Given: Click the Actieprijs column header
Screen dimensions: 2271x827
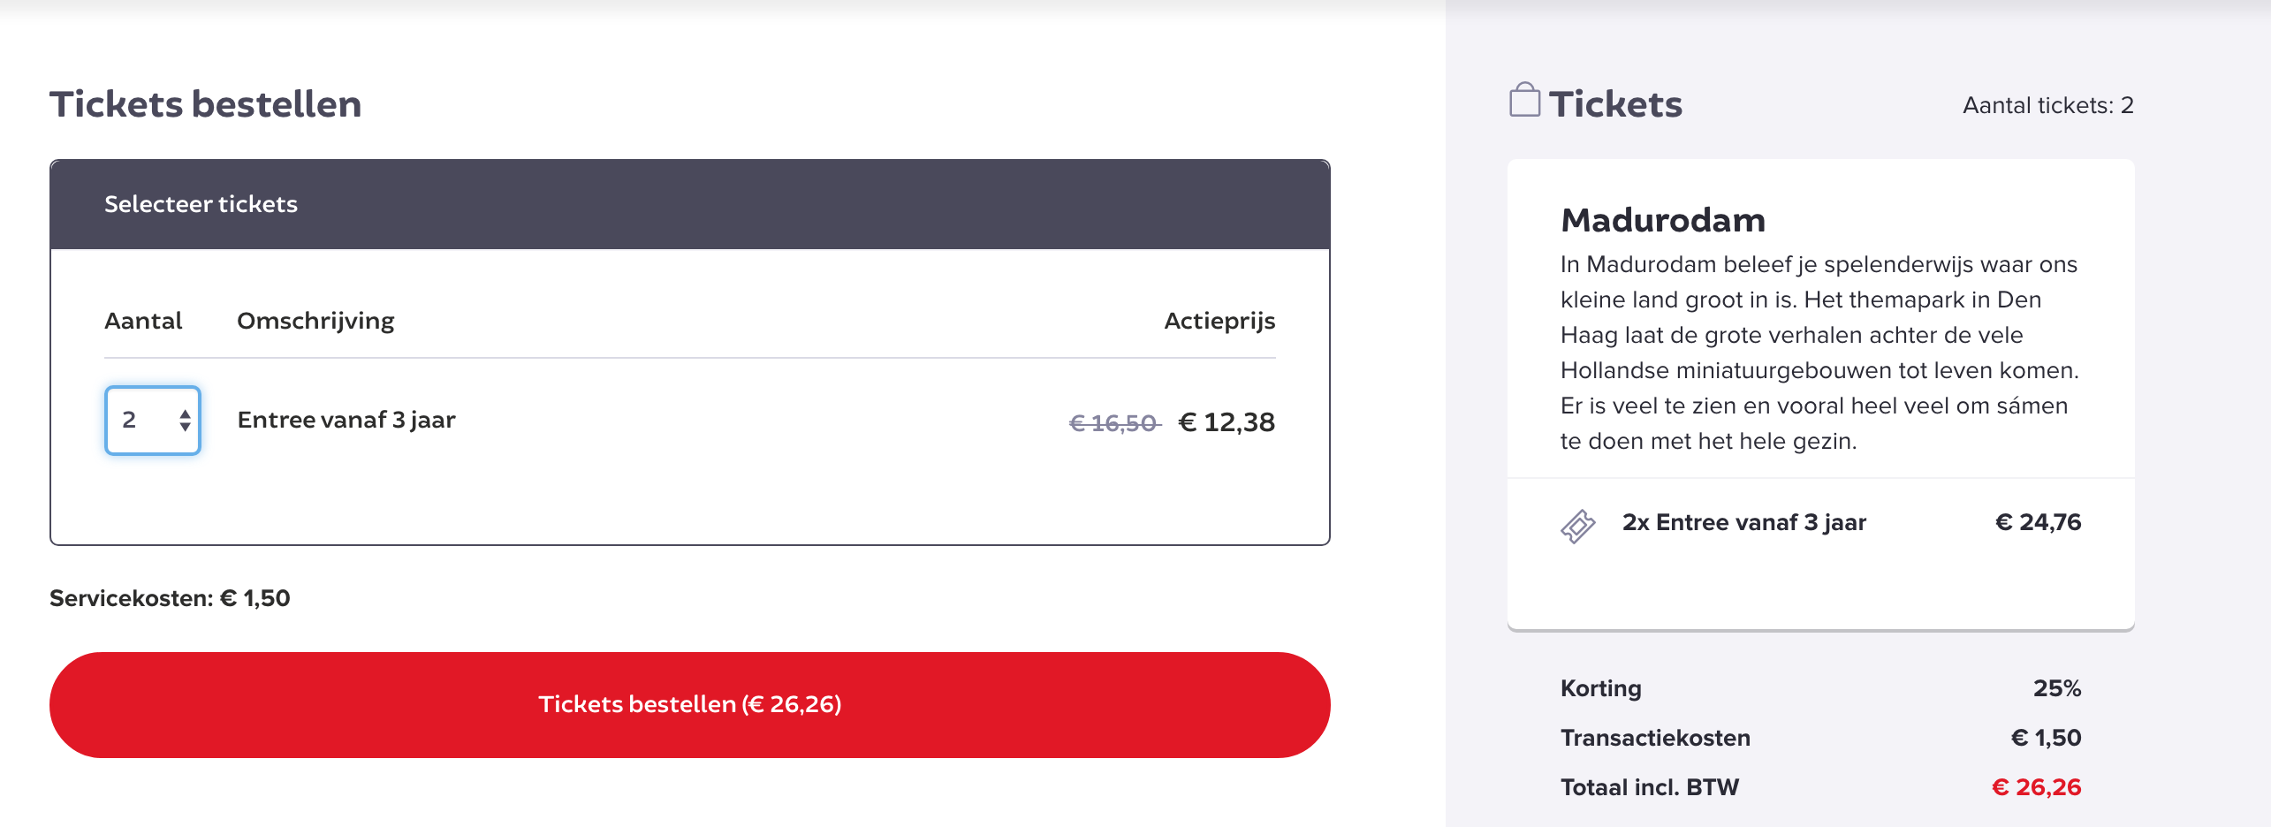Looking at the screenshot, I should (x=1219, y=321).
